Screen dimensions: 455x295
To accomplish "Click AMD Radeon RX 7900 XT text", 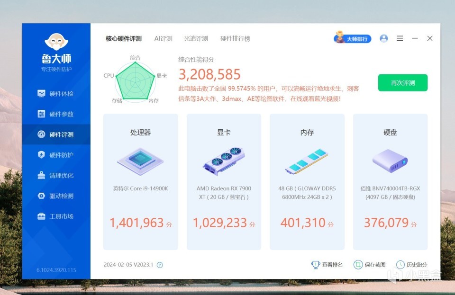I will (x=224, y=193).
